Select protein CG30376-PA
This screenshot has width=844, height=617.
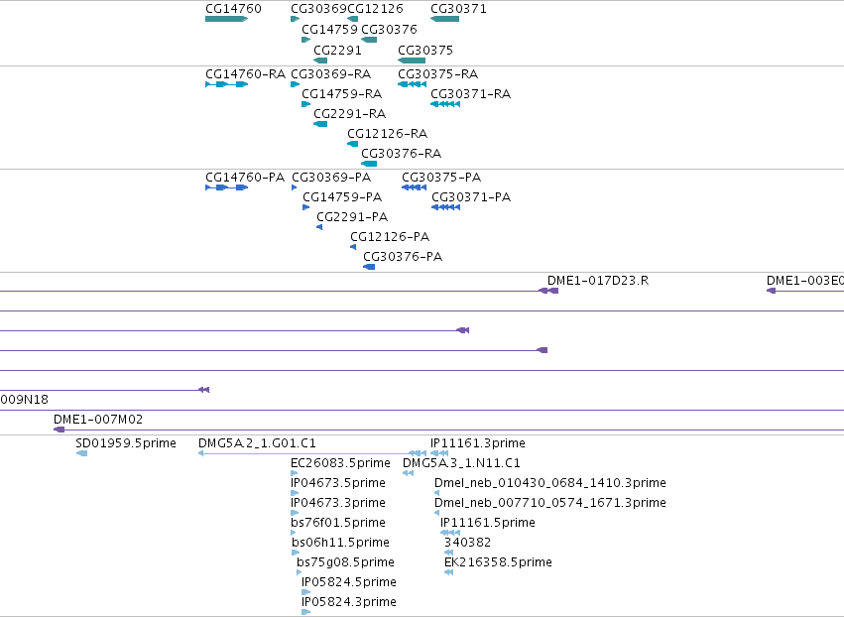403,257
